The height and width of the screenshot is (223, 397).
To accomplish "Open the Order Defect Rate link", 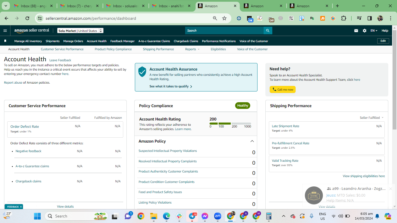I will click(25, 127).
